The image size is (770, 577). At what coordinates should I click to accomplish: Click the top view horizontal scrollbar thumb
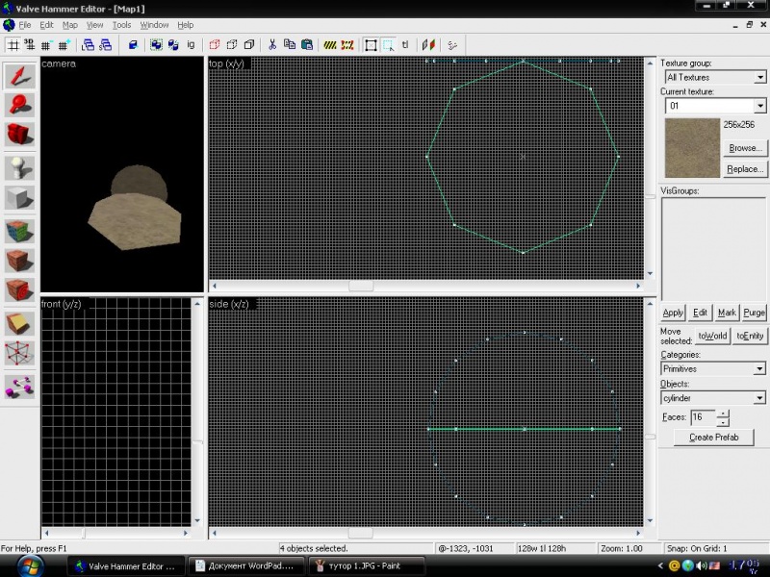(x=361, y=286)
